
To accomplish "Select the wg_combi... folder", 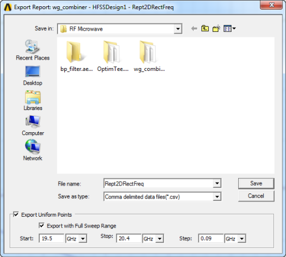I will click(x=149, y=56).
